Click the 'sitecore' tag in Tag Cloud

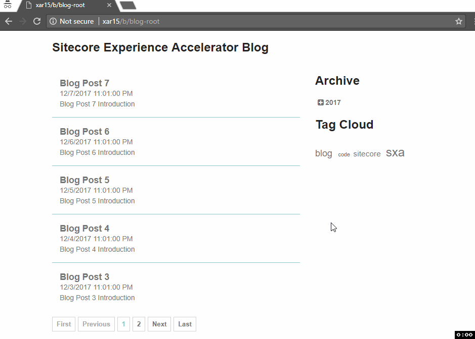click(x=367, y=154)
